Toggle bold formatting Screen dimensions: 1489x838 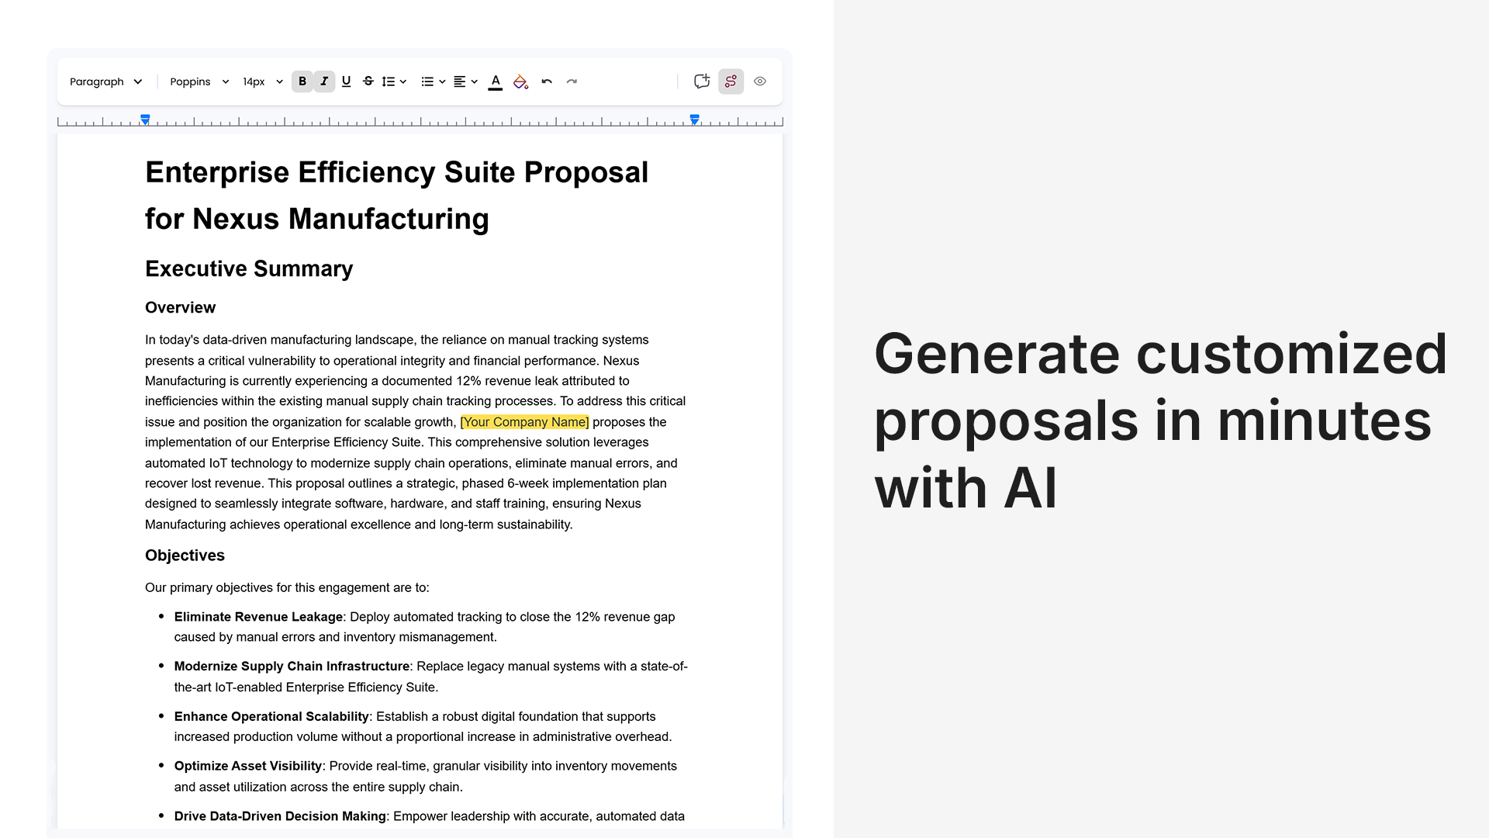(x=302, y=81)
